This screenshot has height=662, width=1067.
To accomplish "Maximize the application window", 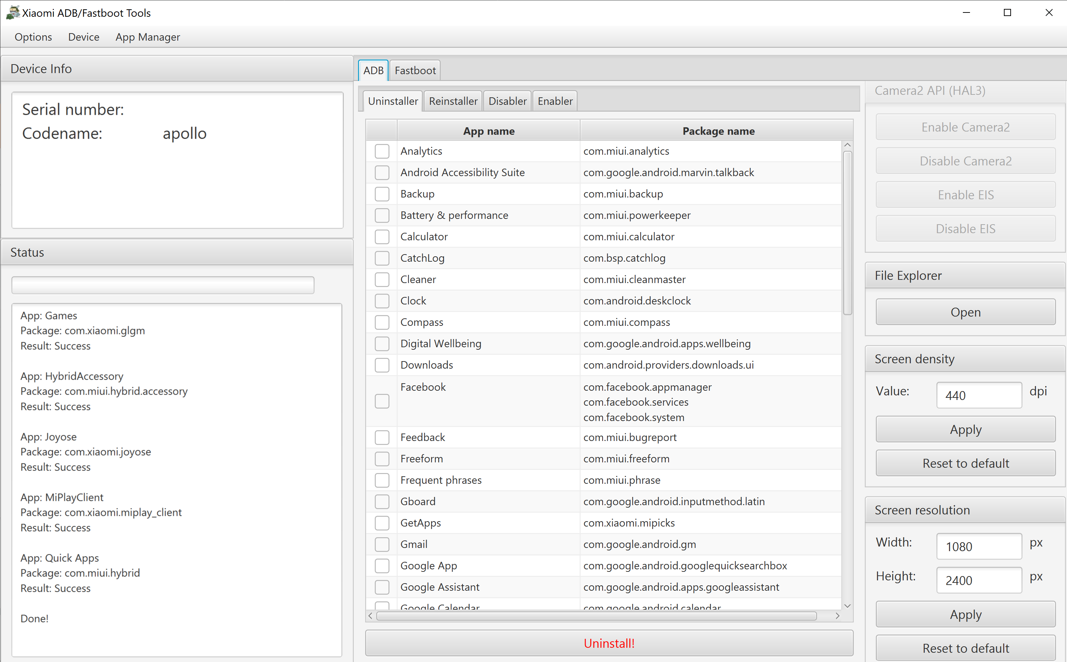I will [1007, 13].
